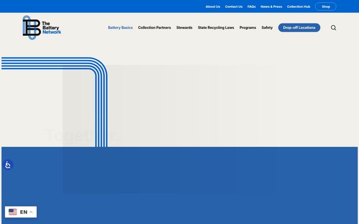The width and height of the screenshot is (359, 224).
Task: Open the Contact Us link
Action: coord(233,6)
